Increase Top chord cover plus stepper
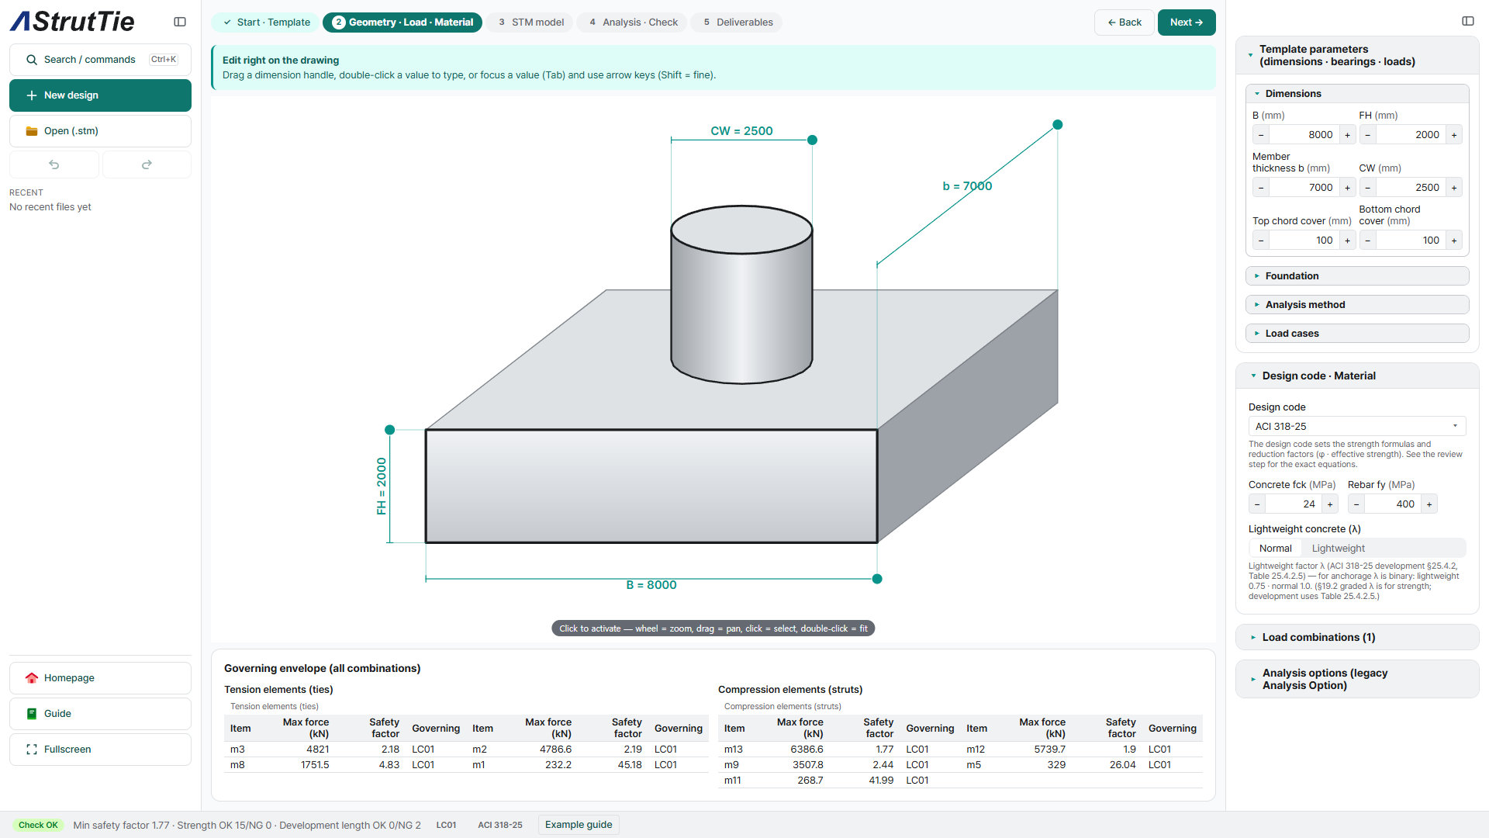The width and height of the screenshot is (1489, 838). pyautogui.click(x=1347, y=241)
